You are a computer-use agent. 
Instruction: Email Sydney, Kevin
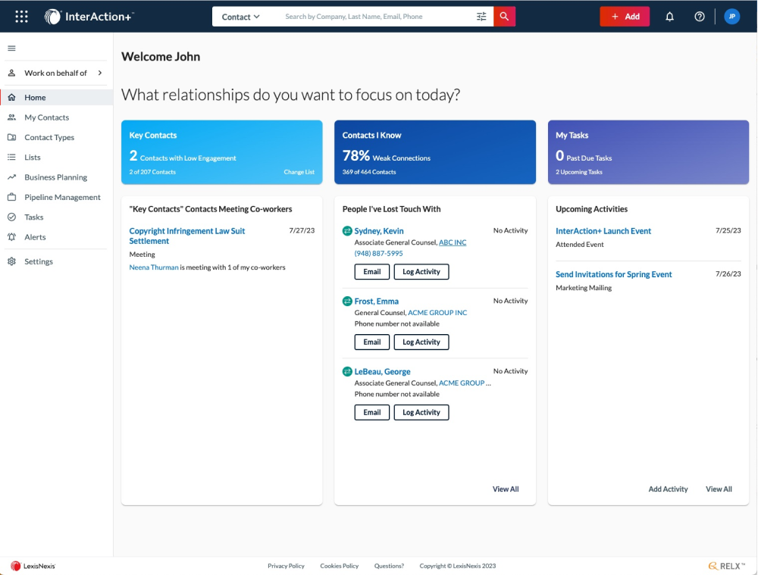tap(371, 271)
